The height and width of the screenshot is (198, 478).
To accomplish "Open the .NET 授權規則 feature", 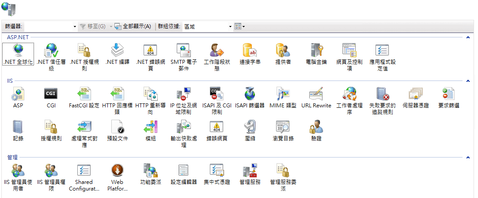I will click(84, 57).
